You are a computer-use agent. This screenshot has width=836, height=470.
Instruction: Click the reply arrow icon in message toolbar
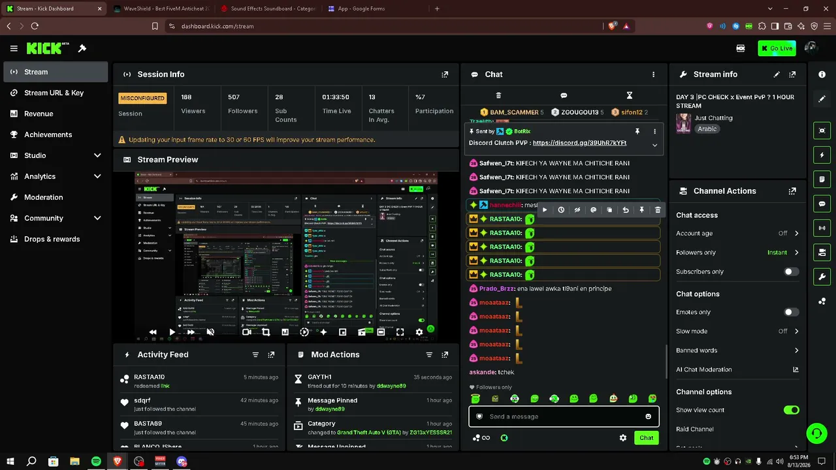[626, 210]
